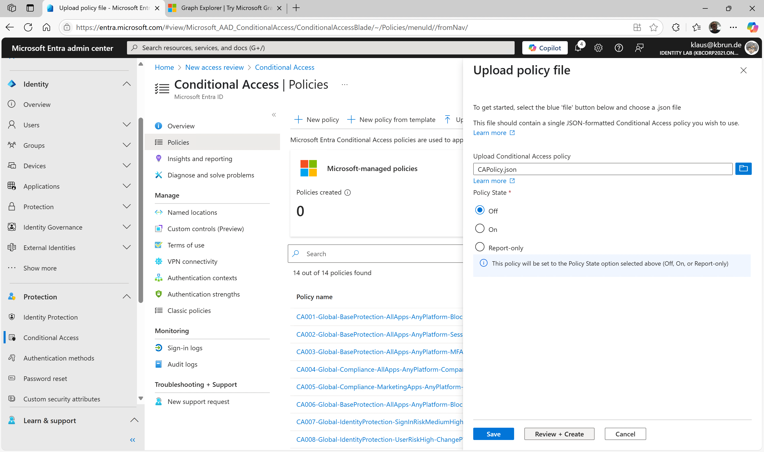Click the more options ellipsis beside Policies title

coord(344,85)
